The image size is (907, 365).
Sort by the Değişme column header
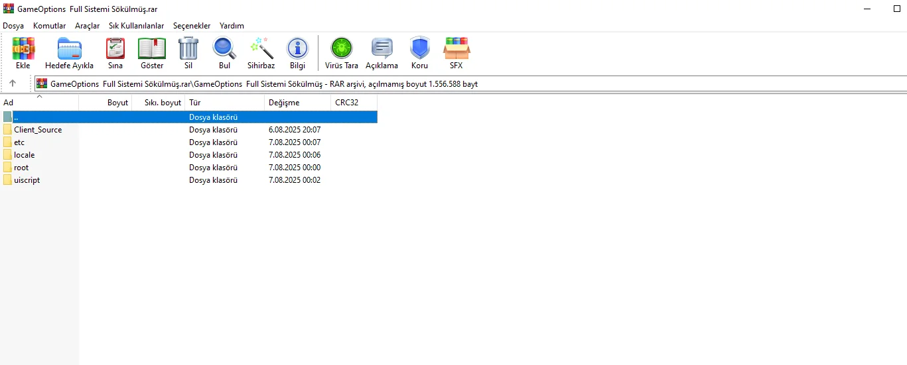(x=298, y=103)
